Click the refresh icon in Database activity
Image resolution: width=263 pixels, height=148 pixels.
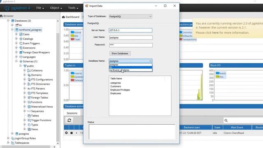[69, 120]
